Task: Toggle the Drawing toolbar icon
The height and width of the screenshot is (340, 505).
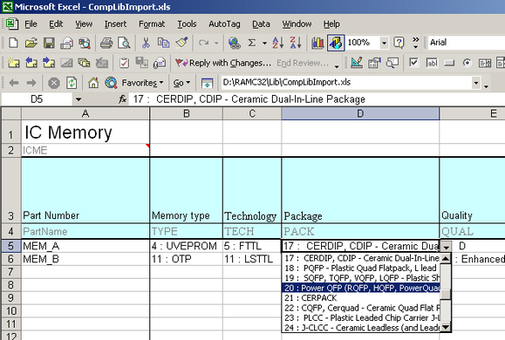Action: pos(336,43)
